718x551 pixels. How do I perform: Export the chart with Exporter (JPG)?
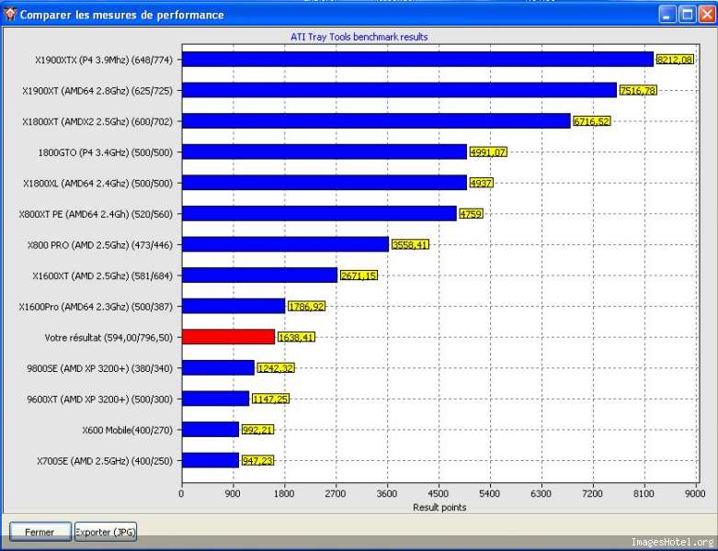(x=106, y=532)
